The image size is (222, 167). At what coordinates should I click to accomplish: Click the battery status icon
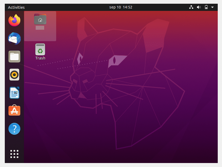(206, 7)
